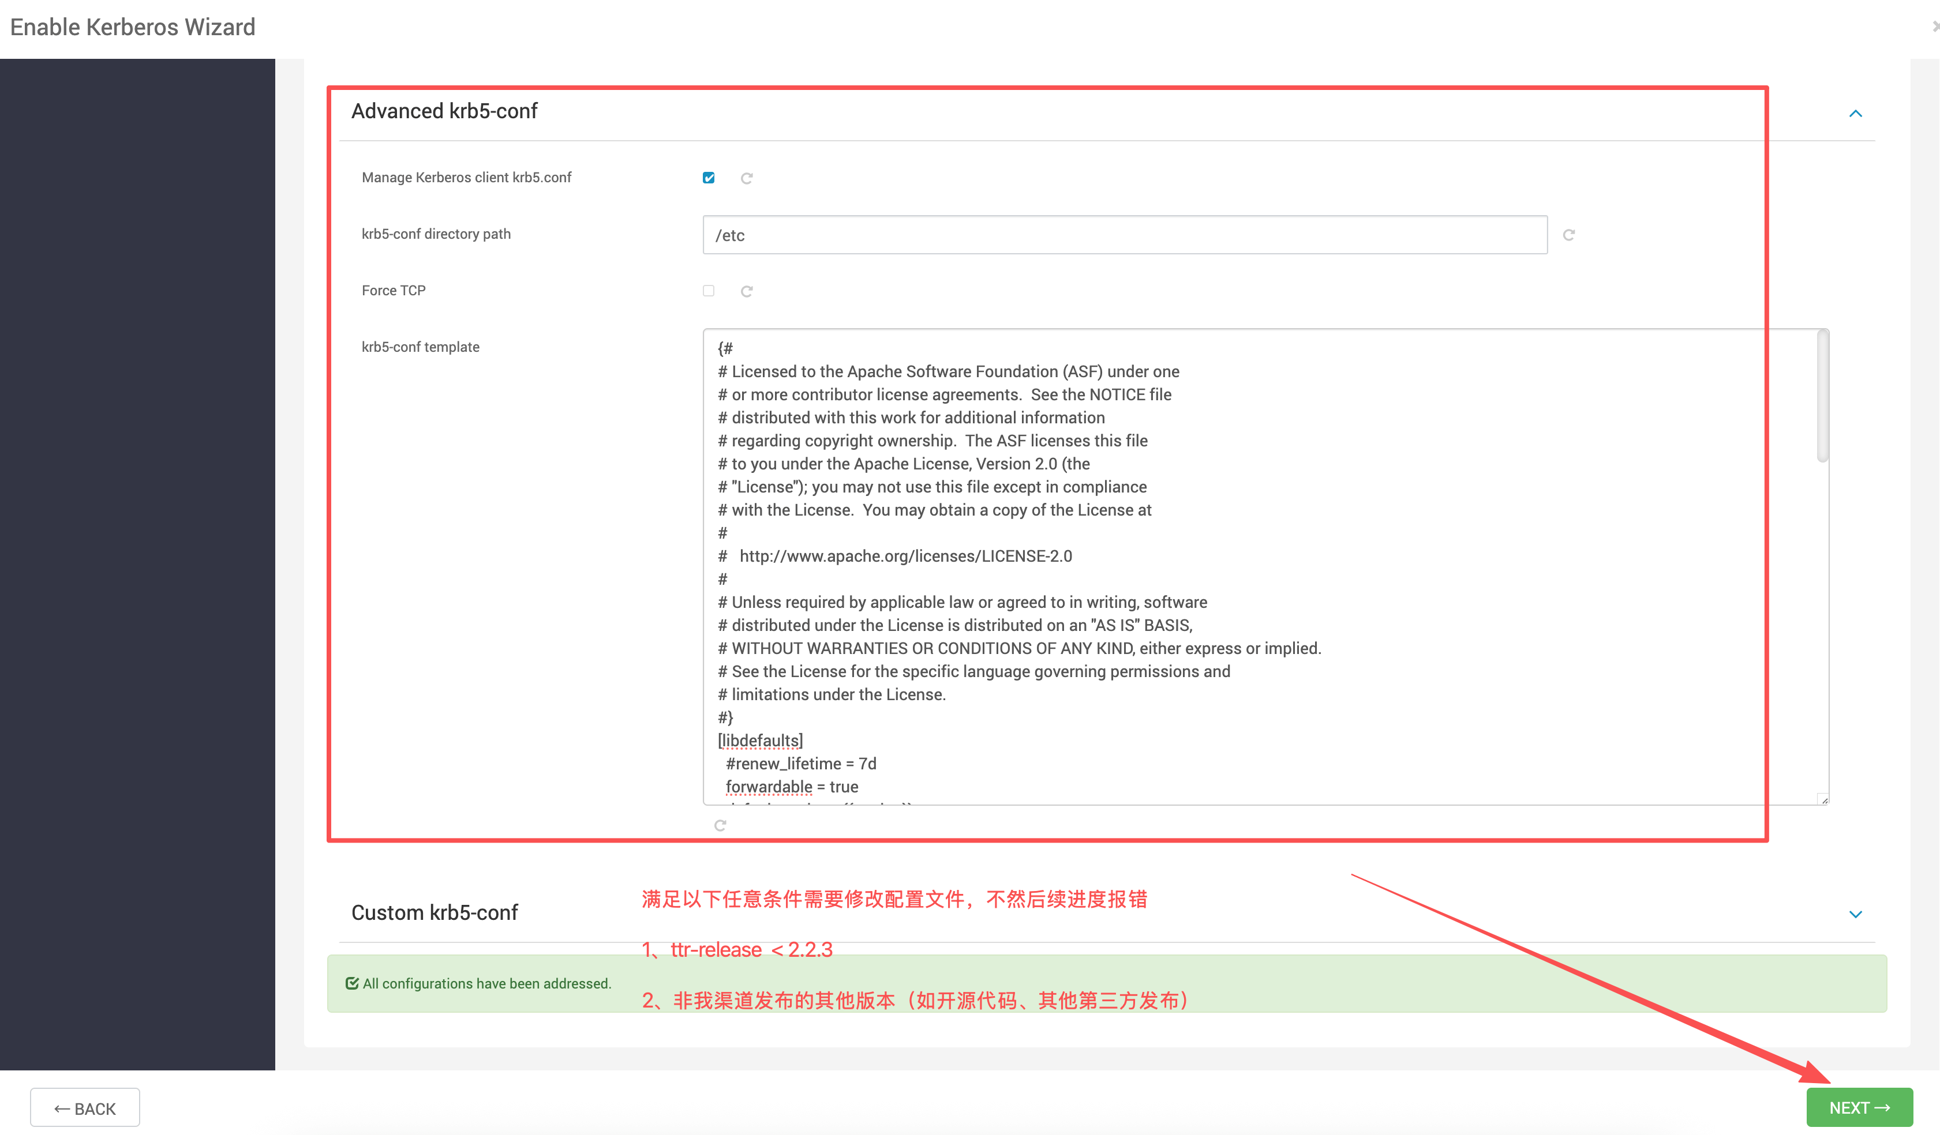1940x1135 pixels.
Task: Click the template textarea scrollbar thumb
Action: click(x=1822, y=396)
